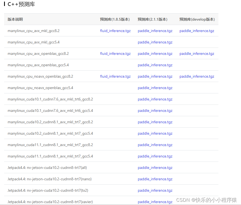Download fluid_inference.tgz for noavx_openblas_gcc8.2
Viewport: 241px width, 205px height.
click(x=115, y=76)
